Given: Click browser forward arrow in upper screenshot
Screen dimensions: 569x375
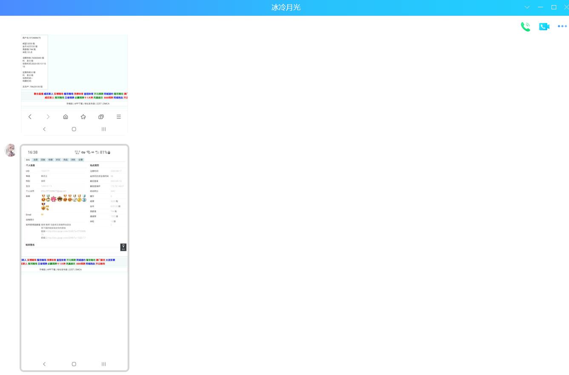Looking at the screenshot, I should pyautogui.click(x=48, y=117).
